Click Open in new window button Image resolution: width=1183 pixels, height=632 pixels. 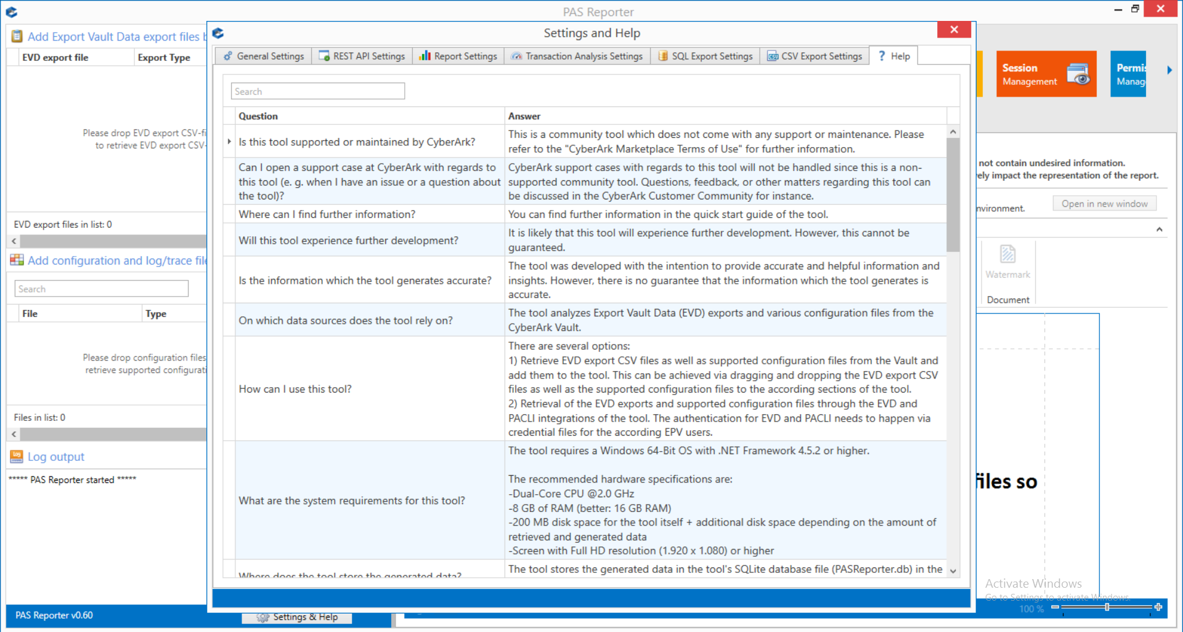pos(1104,204)
